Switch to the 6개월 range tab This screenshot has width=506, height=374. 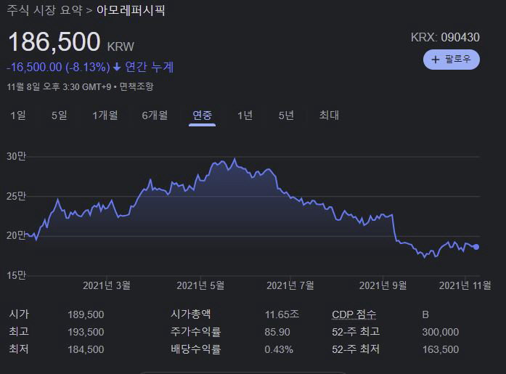(155, 115)
